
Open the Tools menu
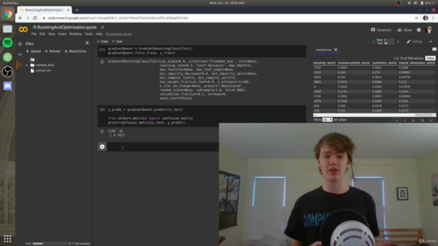click(x=88, y=34)
